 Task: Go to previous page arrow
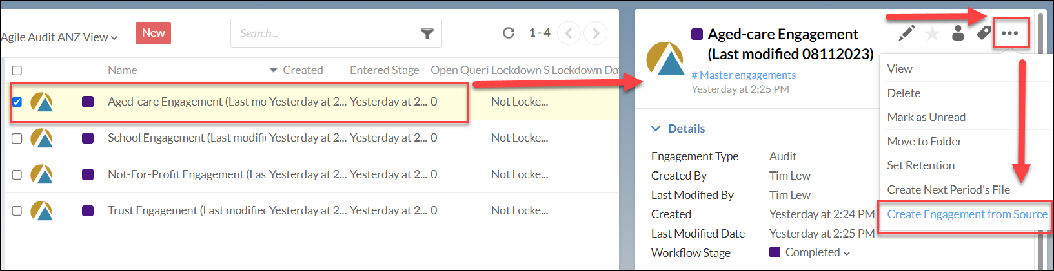point(569,33)
